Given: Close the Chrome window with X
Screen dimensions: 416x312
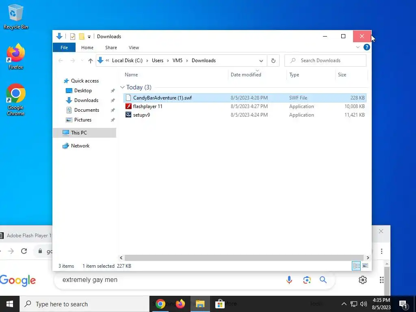Looking at the screenshot, I should [x=381, y=231].
